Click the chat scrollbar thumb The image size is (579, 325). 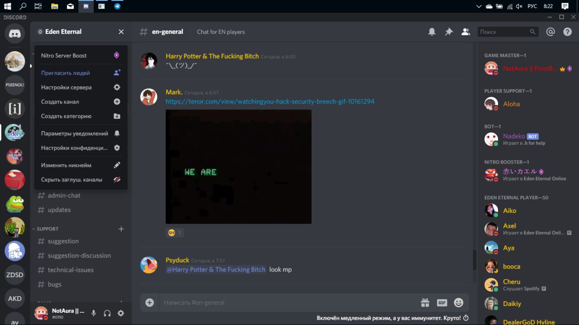474,260
